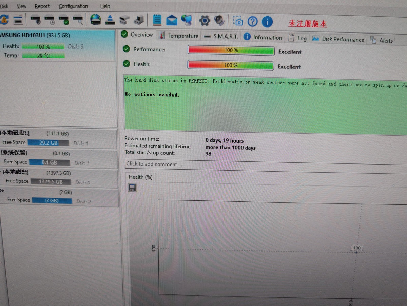Image resolution: width=407 pixels, height=306 pixels.
Task: Click the 'Excellent' label next to Health
Action: [x=289, y=67]
